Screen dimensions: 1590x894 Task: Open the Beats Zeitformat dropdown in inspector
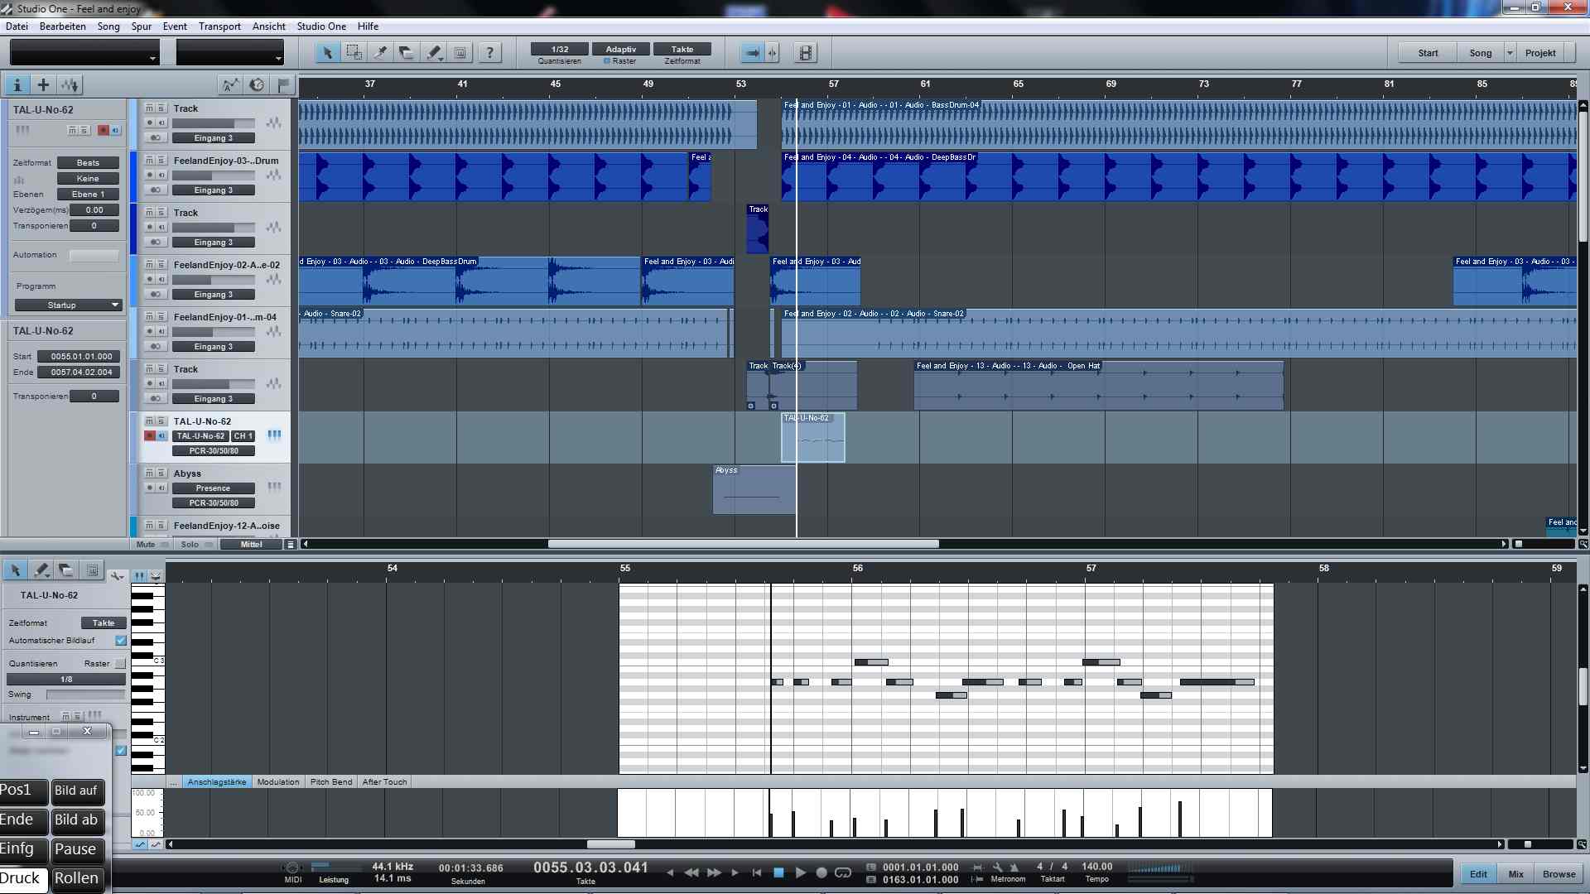(x=88, y=163)
